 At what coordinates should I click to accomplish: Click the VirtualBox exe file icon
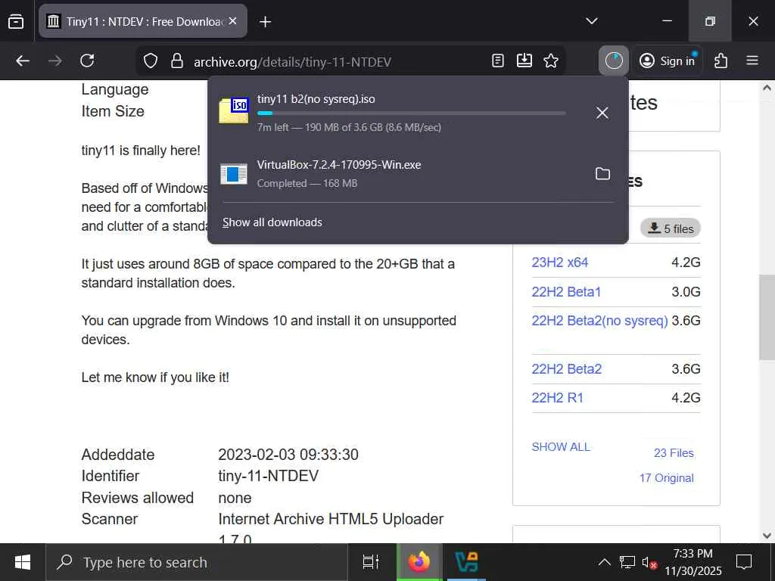point(233,174)
